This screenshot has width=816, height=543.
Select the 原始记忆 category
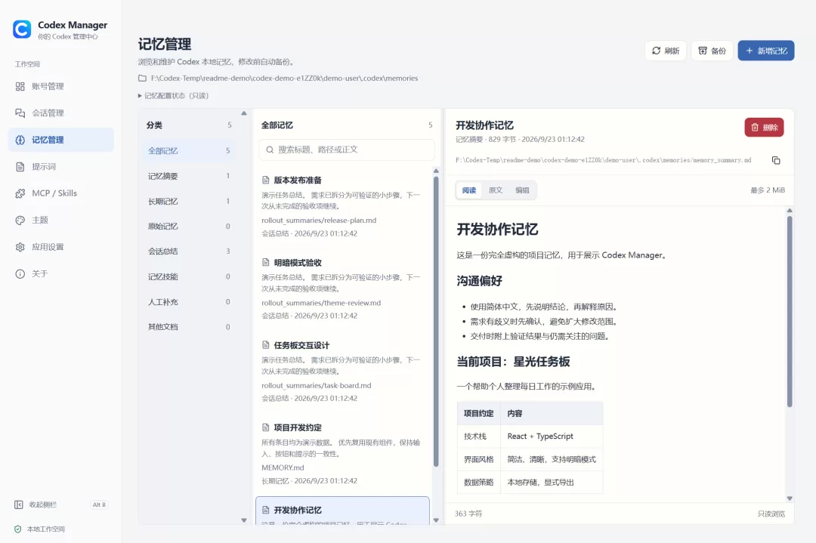(x=188, y=227)
